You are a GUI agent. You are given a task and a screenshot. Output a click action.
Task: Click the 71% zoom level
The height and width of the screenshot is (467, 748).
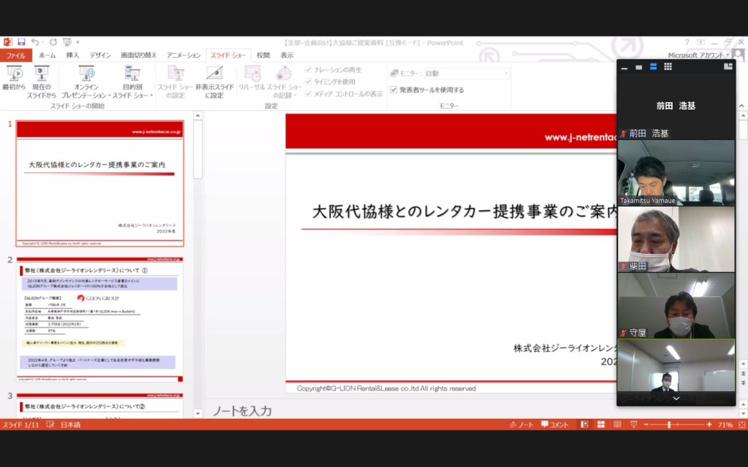pyautogui.click(x=725, y=425)
